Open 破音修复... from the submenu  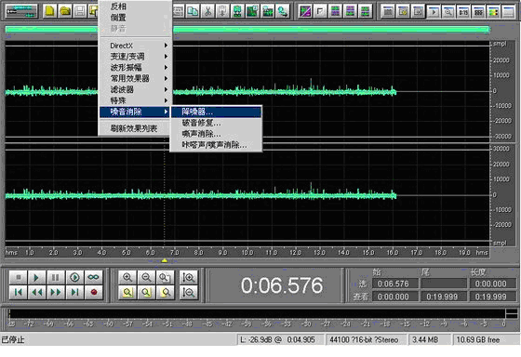tap(216, 123)
